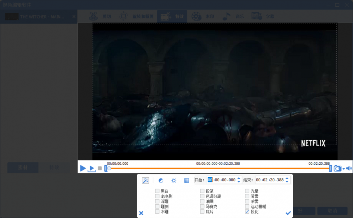Tick the 老电影 effect checkbox
The width and height of the screenshot is (353, 218).
tap(157, 196)
